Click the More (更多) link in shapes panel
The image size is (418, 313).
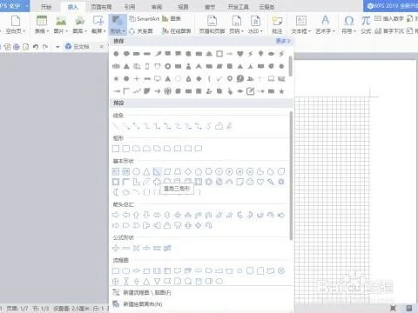point(283,41)
